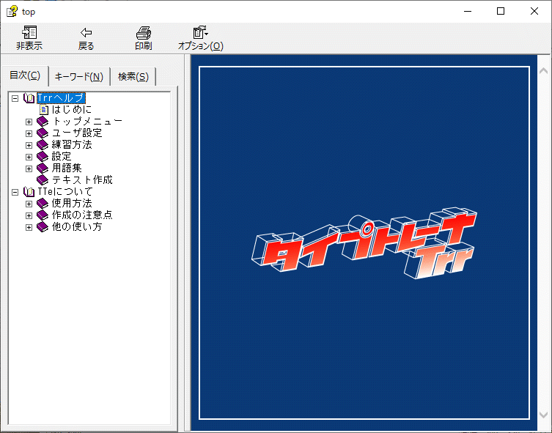Viewport: 552px width, 433px height.
Task: Expand the トップメニュー tree node
Action: click(x=29, y=122)
